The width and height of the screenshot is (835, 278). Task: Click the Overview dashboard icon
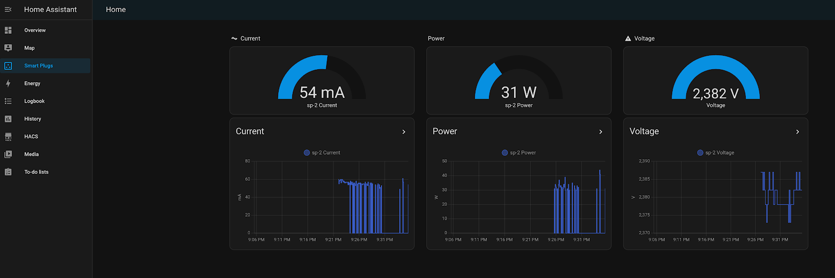(8, 30)
